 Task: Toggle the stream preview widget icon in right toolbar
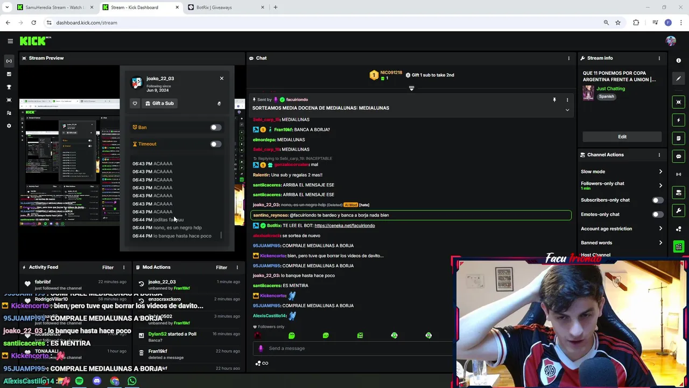coord(678,102)
